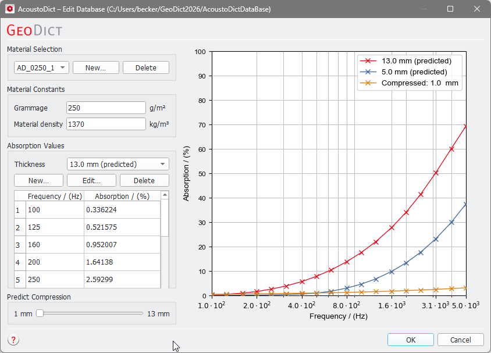The width and height of the screenshot is (491, 353).
Task: Delete the selected material
Action: click(x=145, y=67)
